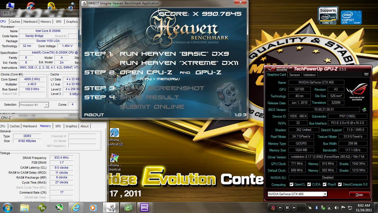Click the GPU-Z camera screenshot icon

[366, 75]
